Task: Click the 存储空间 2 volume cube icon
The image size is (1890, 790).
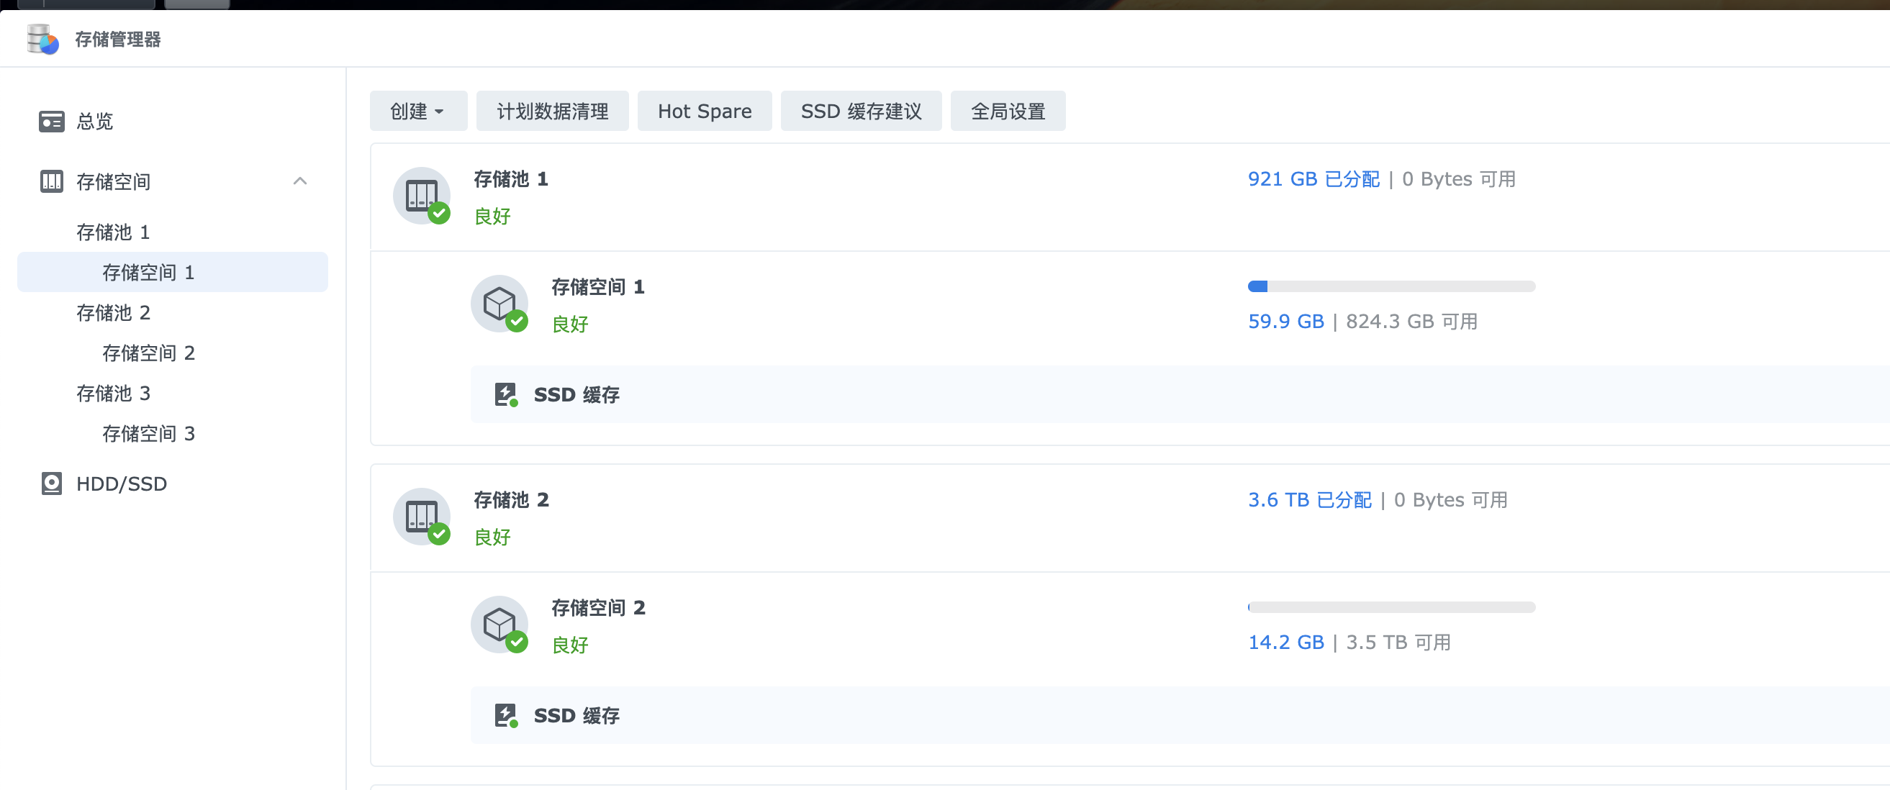Action: tap(499, 625)
